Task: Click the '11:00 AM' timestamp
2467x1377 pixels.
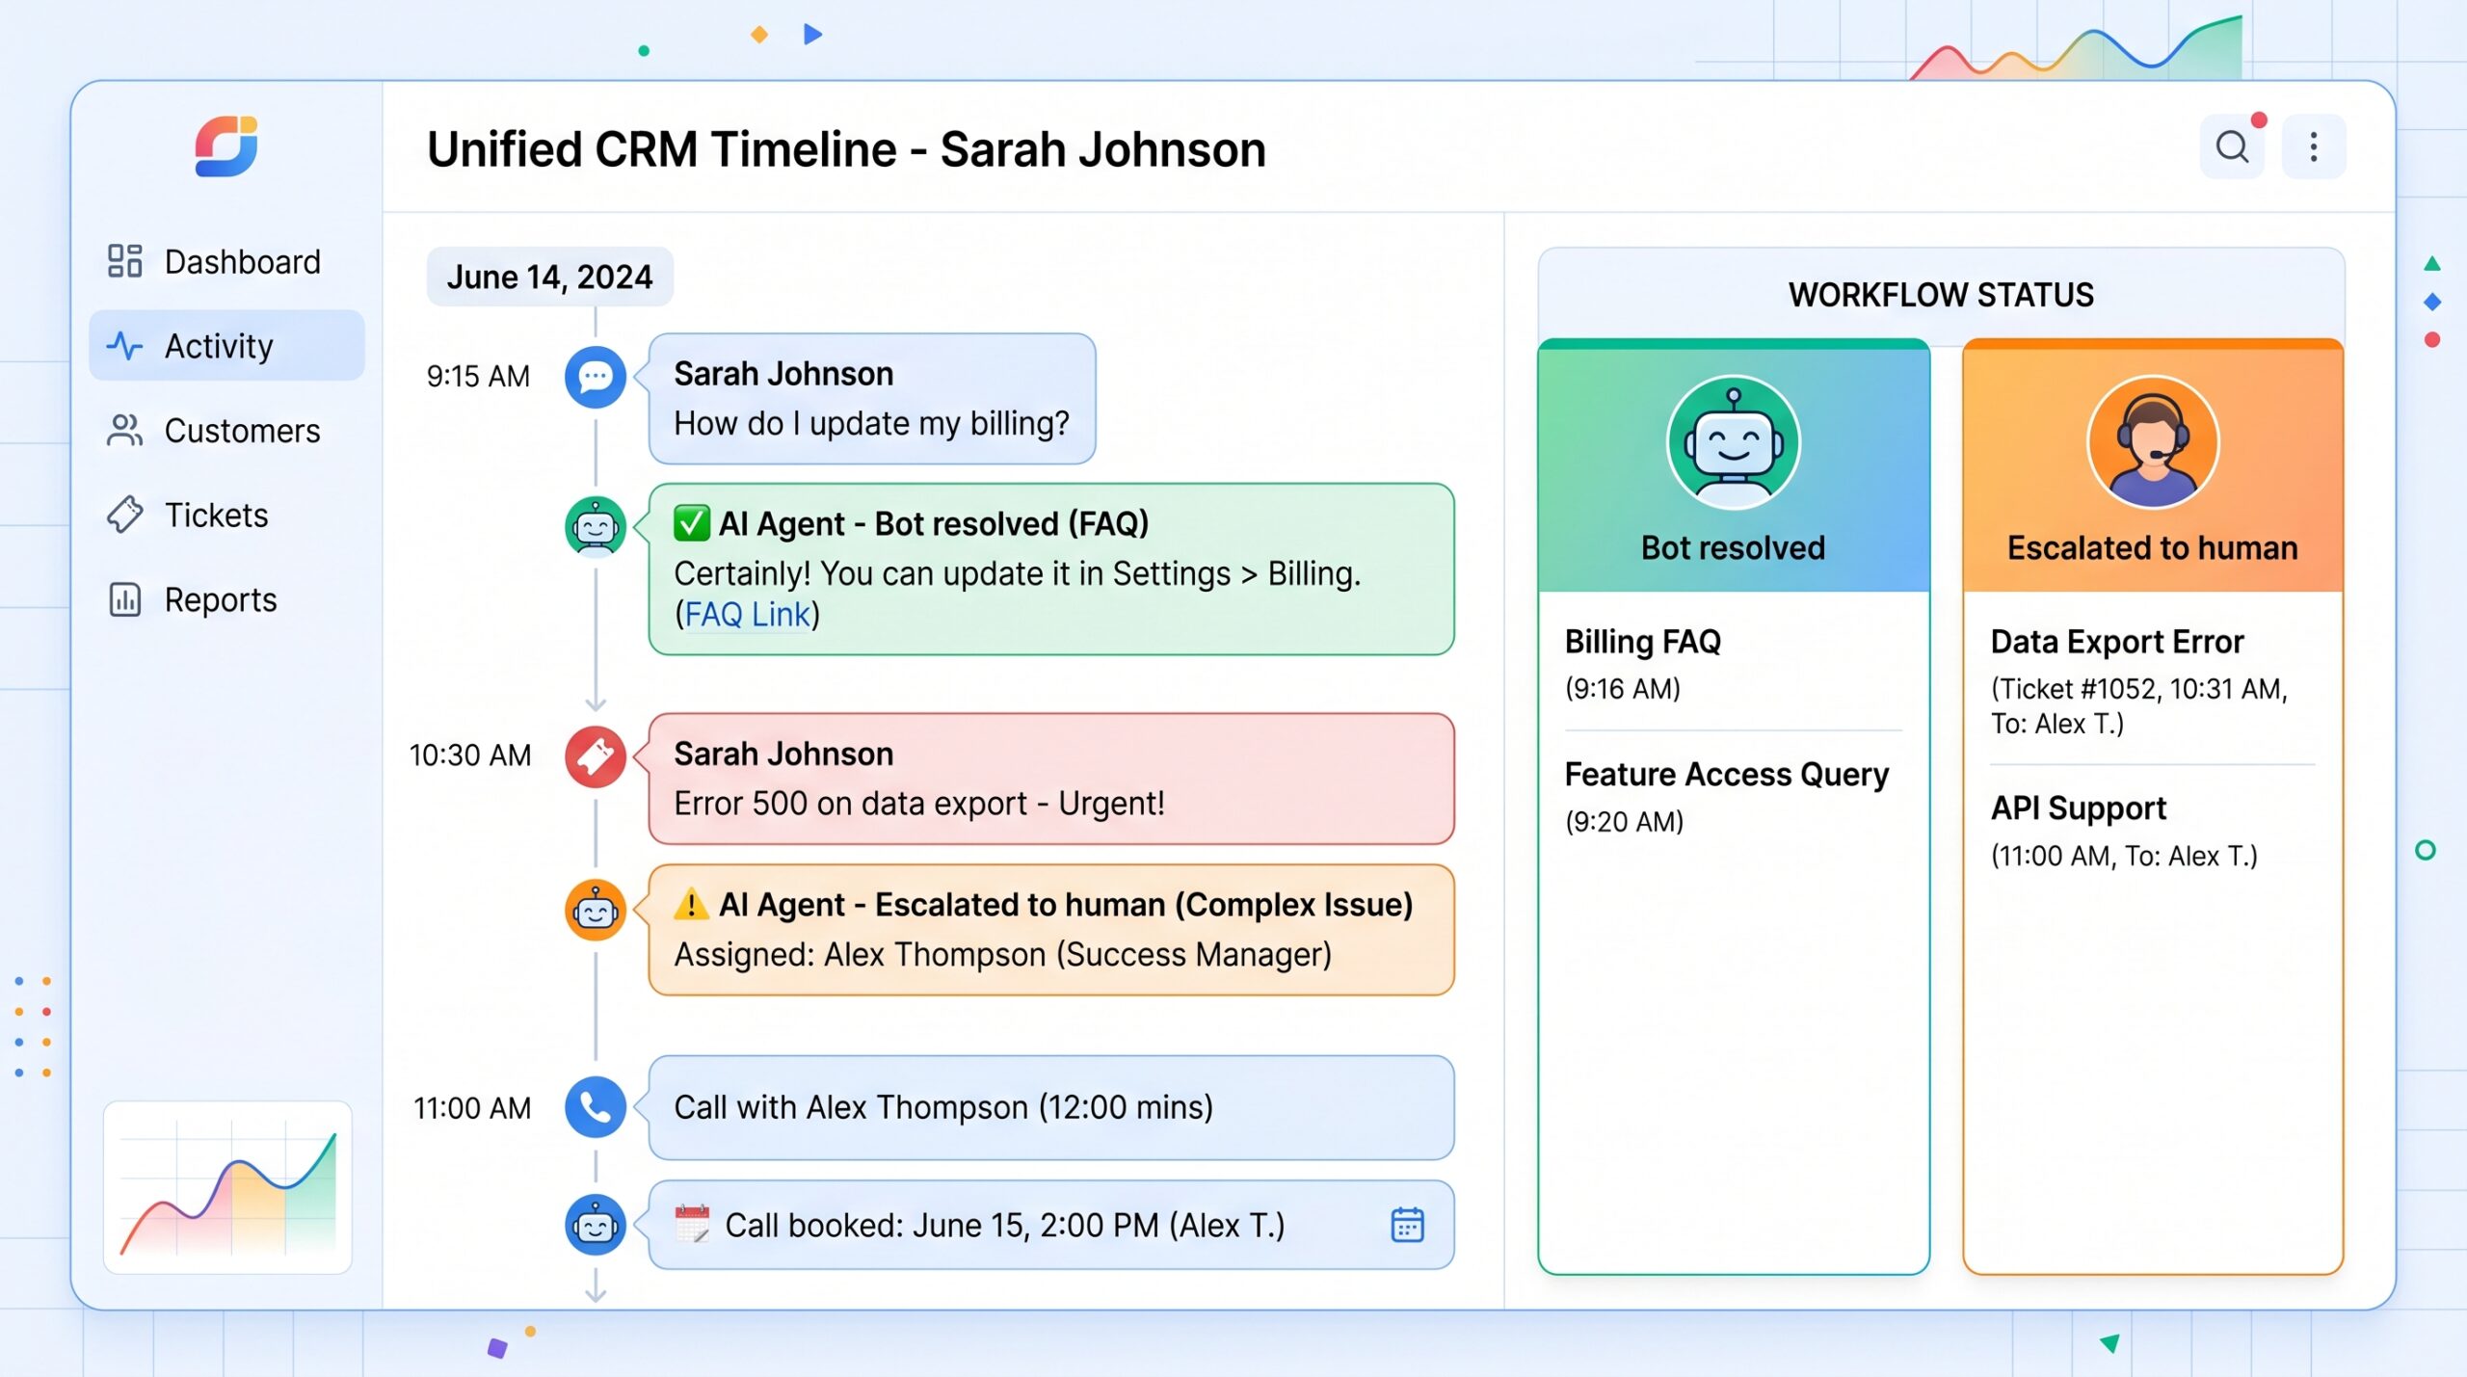Action: pos(472,1108)
